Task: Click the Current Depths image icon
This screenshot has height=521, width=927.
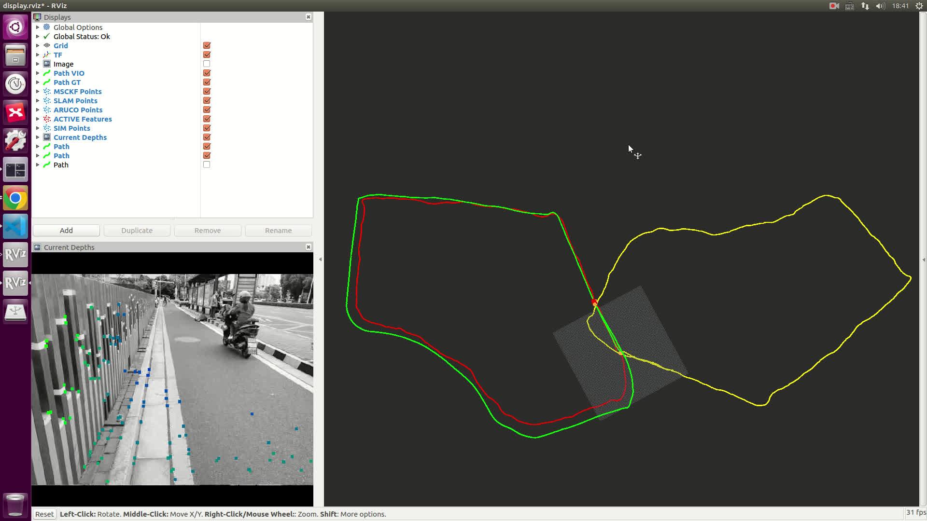Action: point(47,137)
